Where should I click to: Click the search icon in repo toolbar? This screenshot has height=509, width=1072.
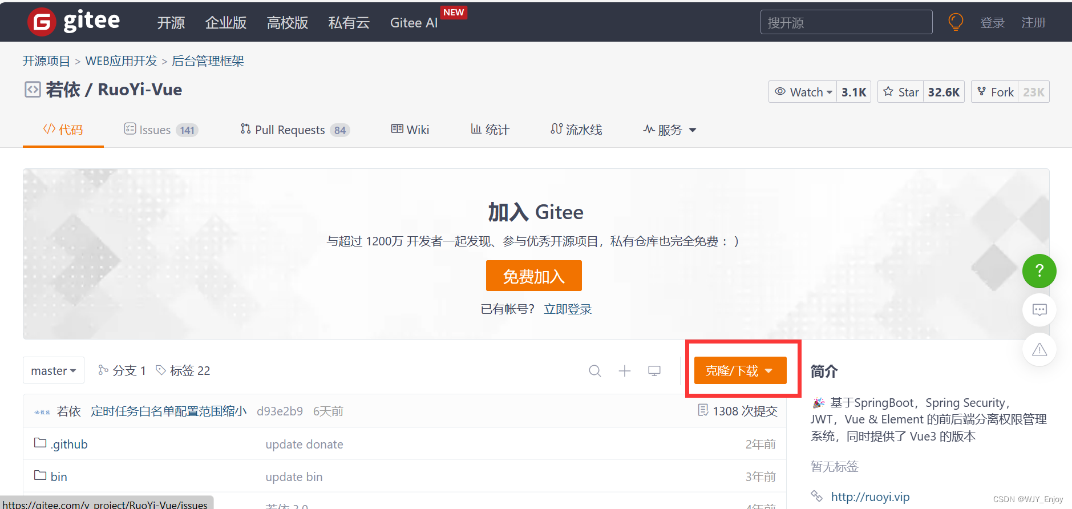coord(595,371)
